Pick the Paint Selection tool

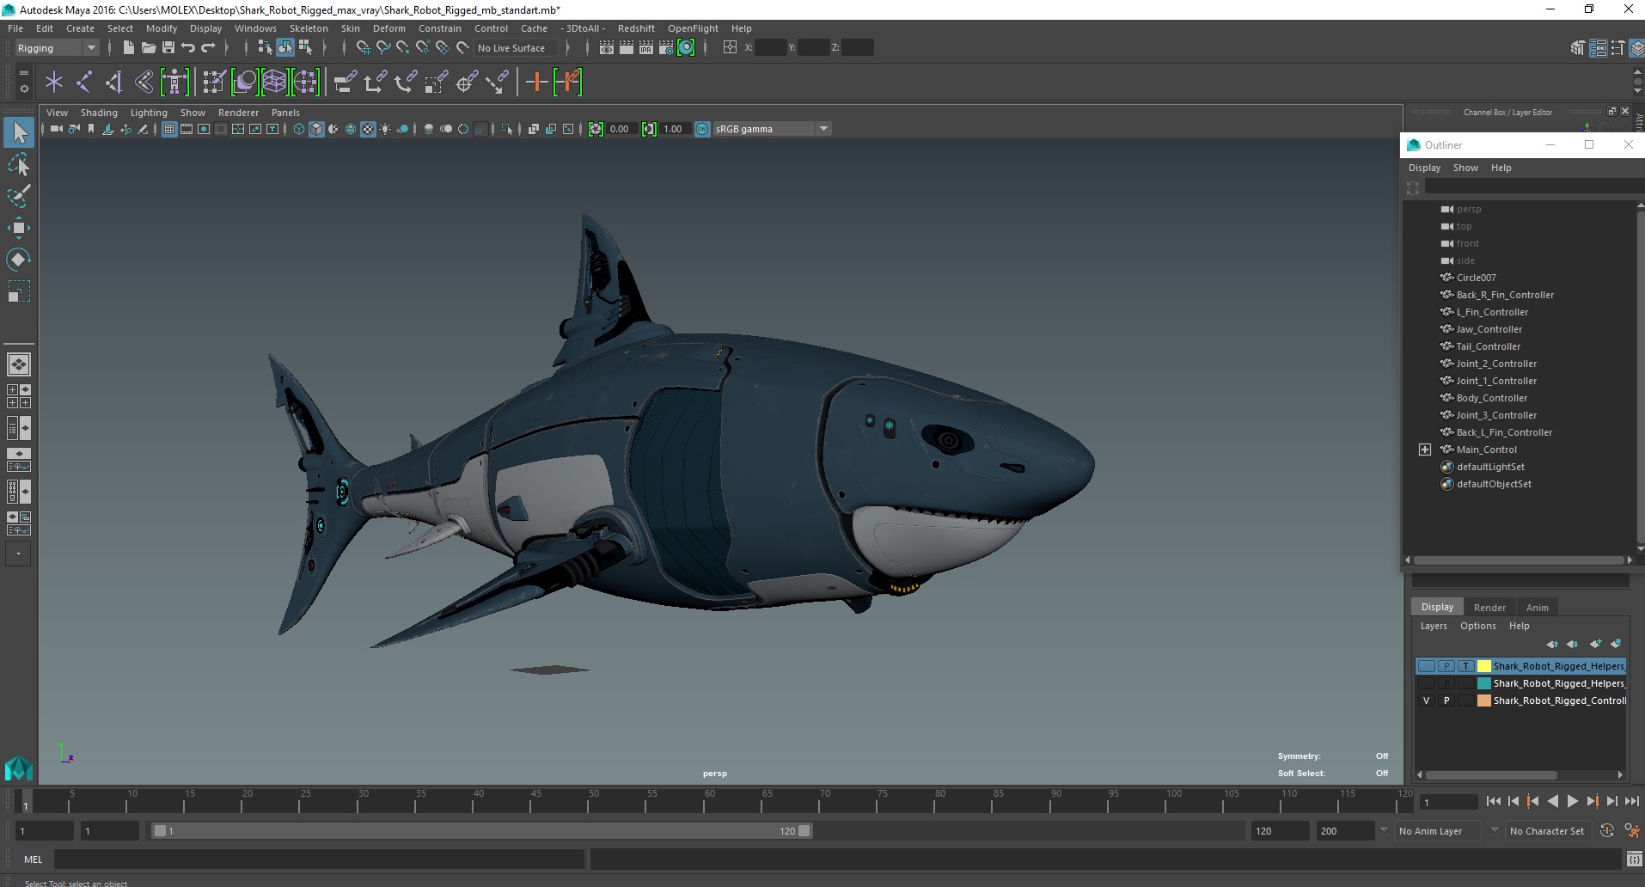coord(19,196)
